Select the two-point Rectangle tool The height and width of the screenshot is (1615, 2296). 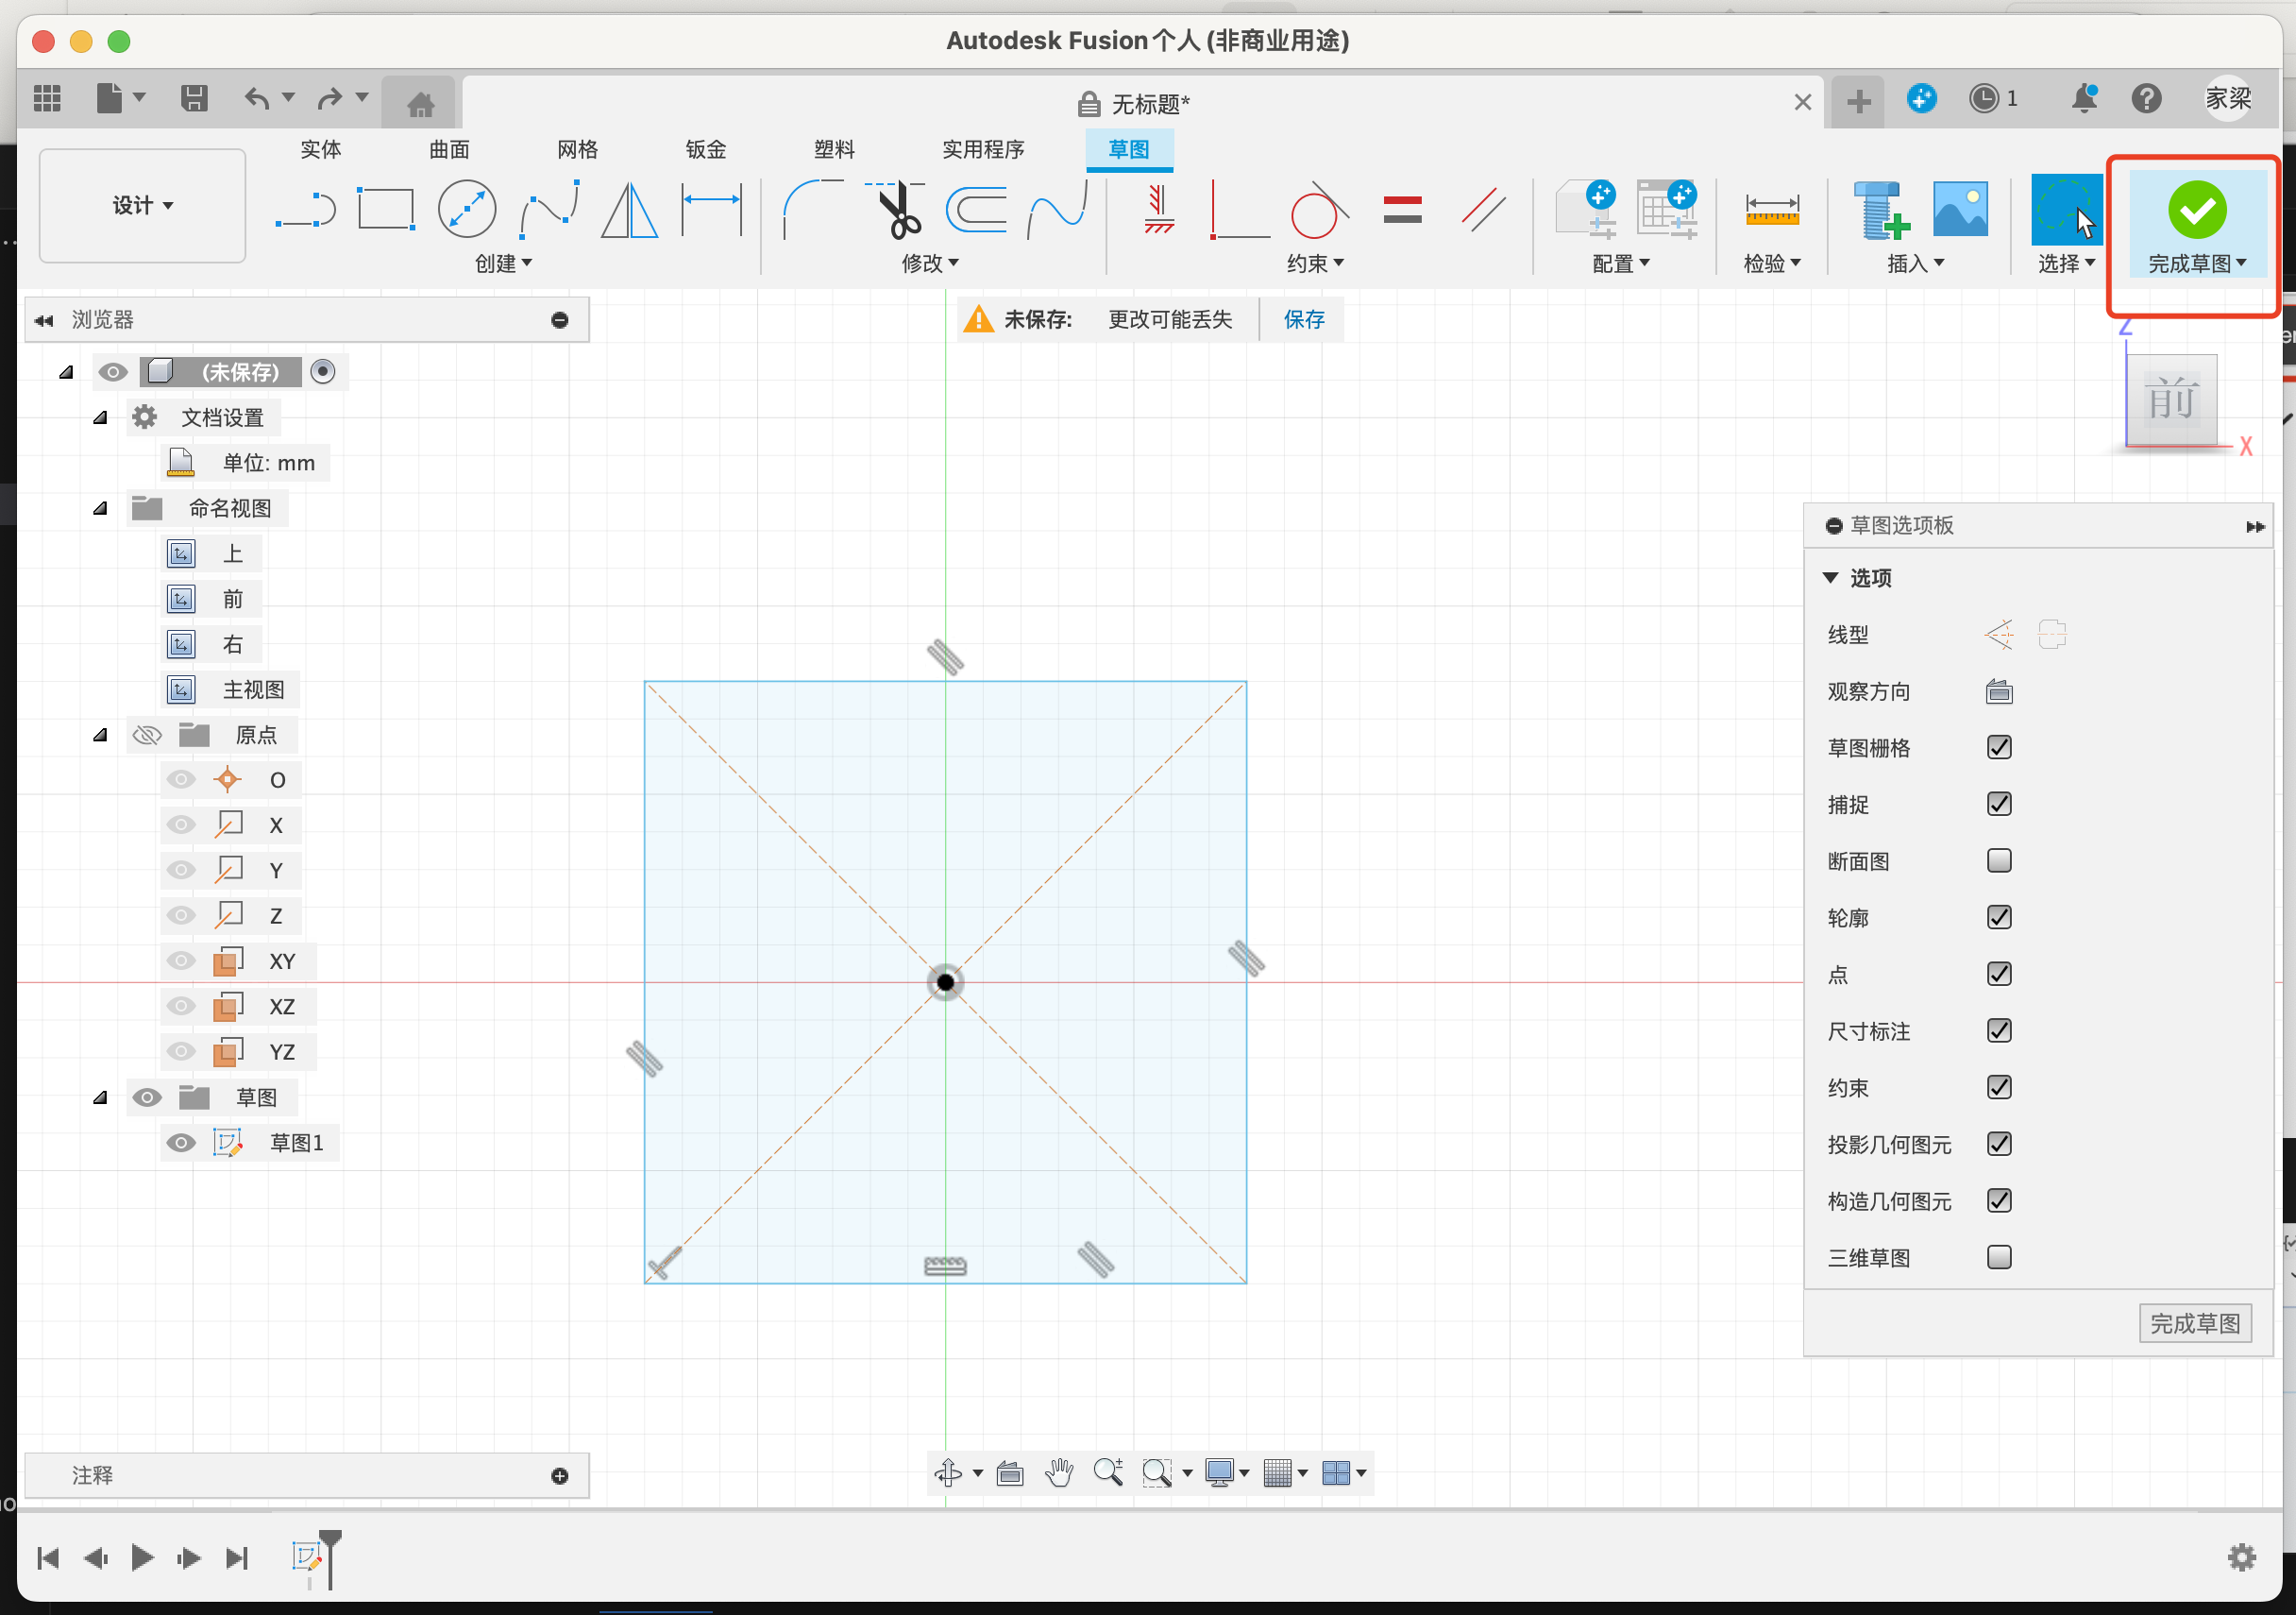click(386, 210)
